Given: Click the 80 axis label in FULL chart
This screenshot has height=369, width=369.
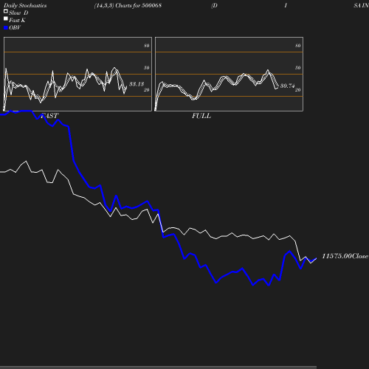Looking at the screenshot, I should click(298, 46).
